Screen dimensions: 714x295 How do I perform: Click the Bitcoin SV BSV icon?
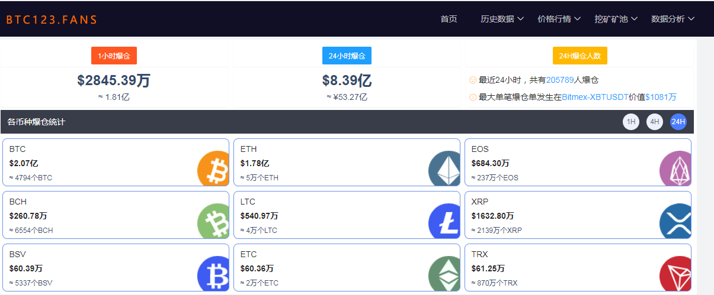click(213, 273)
